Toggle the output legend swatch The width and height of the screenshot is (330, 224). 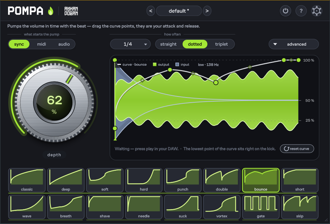click(155, 64)
